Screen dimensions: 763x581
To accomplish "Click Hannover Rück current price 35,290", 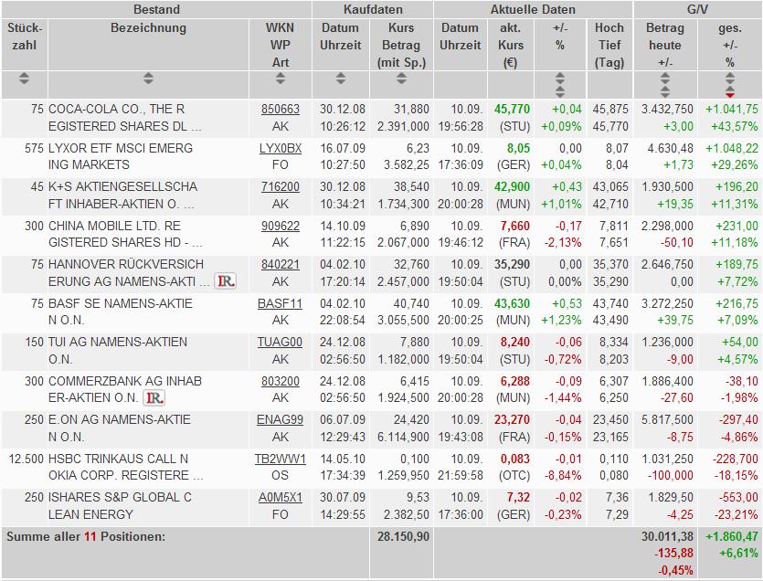I will [512, 265].
